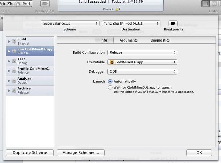Viewport: 221px width, 163px height.
Task: Expand the Profile action disclosure triangle
Action: click(9, 71)
